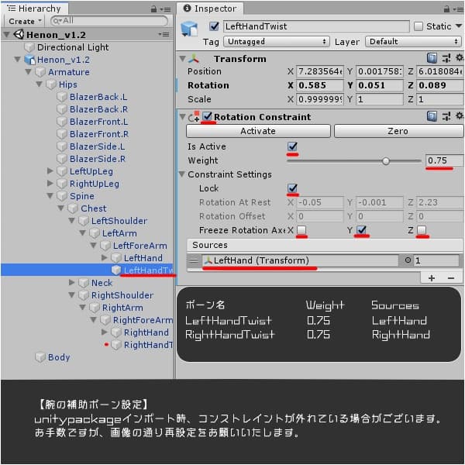The height and width of the screenshot is (465, 465).
Task: Select BlazerBack.L in the hierarchy
Action: click(98, 97)
